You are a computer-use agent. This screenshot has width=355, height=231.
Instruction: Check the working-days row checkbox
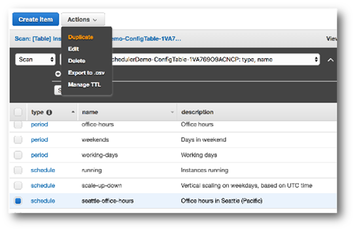18,155
